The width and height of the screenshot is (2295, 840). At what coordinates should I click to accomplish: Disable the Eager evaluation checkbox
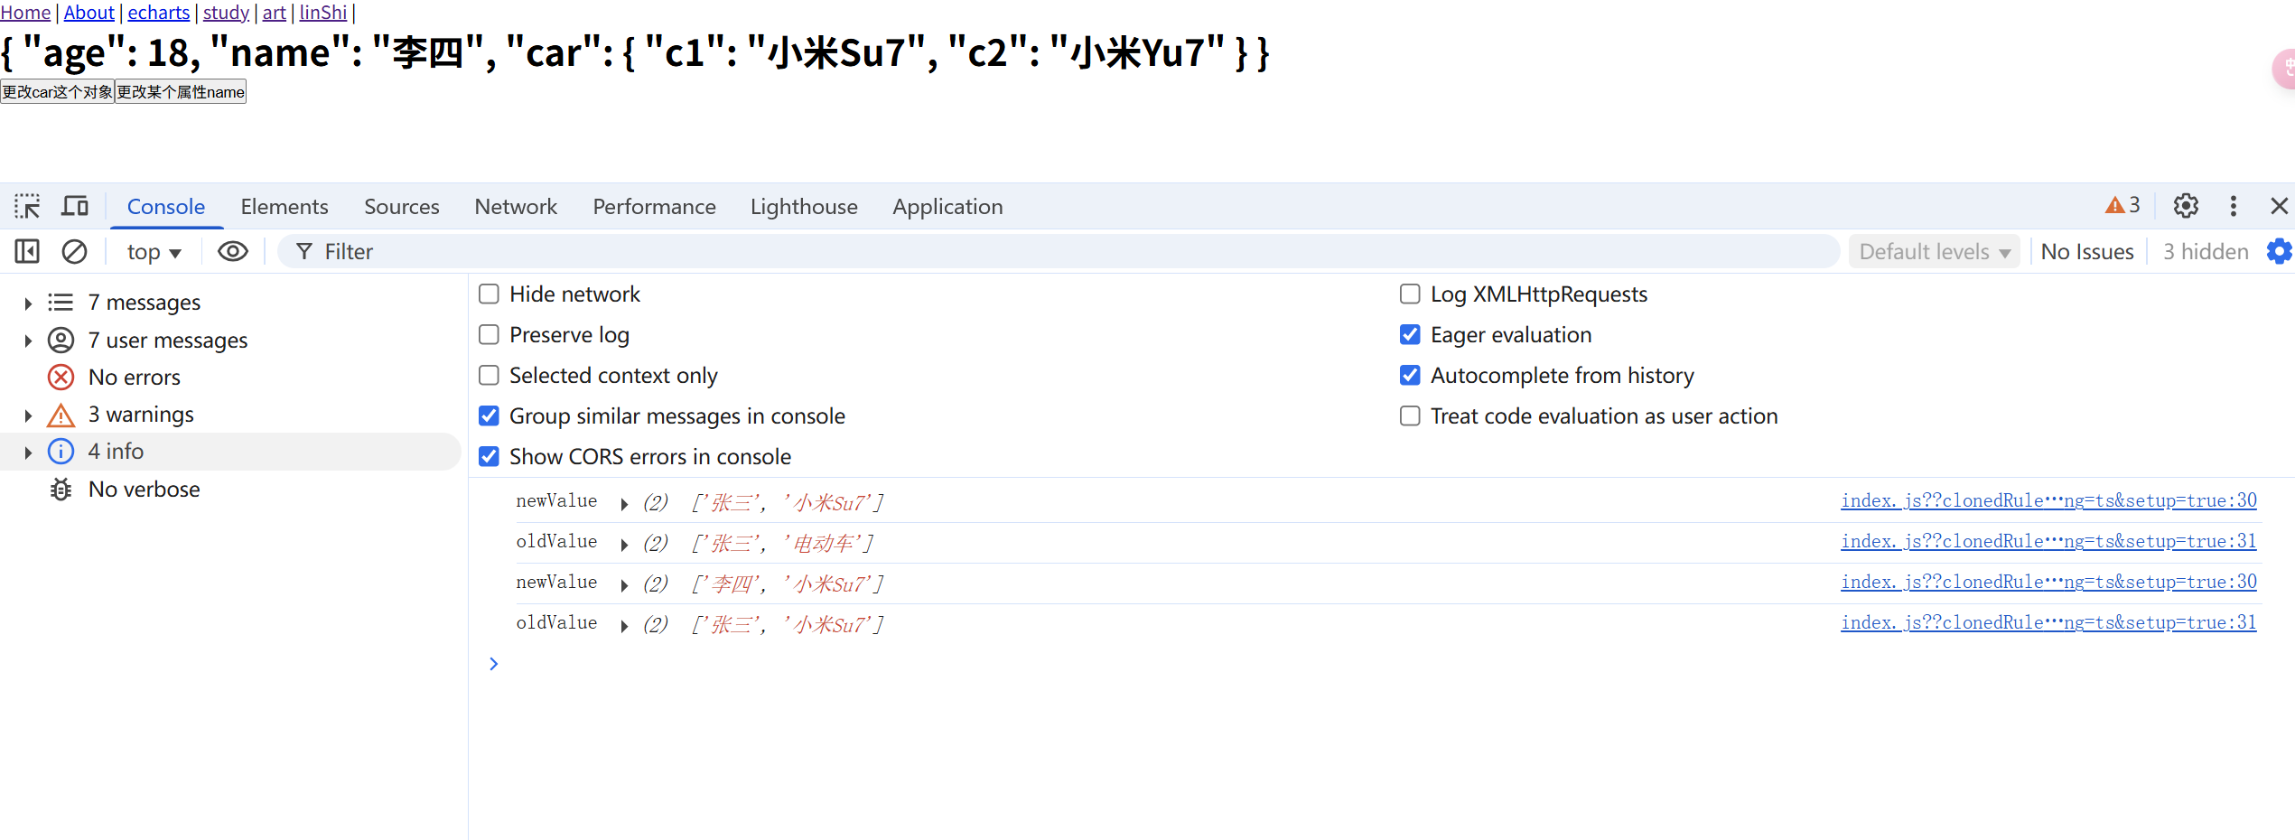pos(1410,335)
